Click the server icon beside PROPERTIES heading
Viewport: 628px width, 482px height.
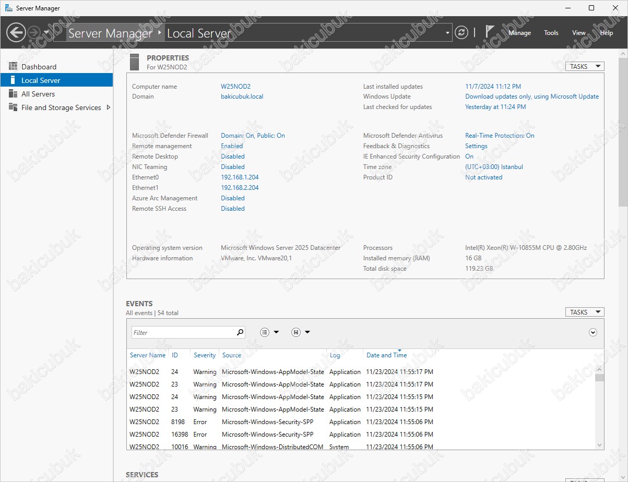tap(135, 62)
